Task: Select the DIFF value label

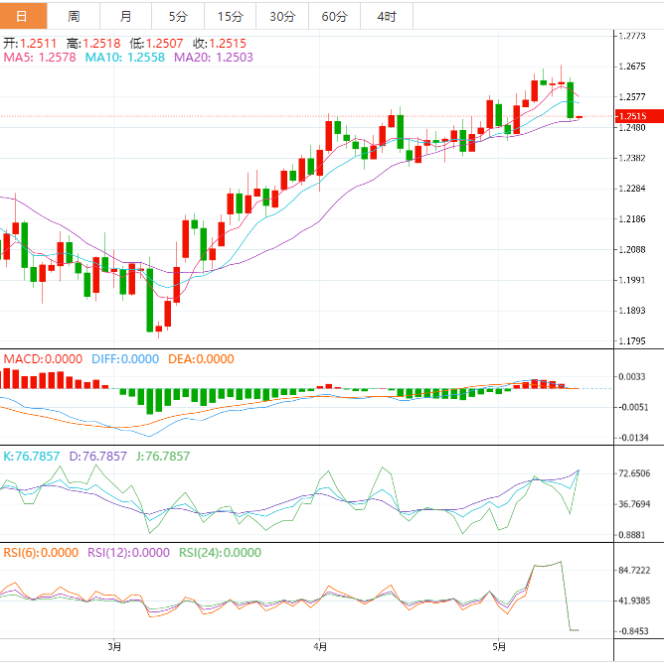Action: coord(124,359)
